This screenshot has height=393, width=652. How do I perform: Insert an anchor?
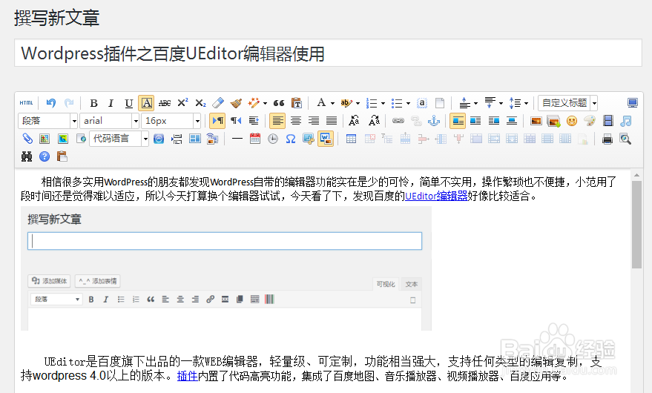tap(434, 121)
